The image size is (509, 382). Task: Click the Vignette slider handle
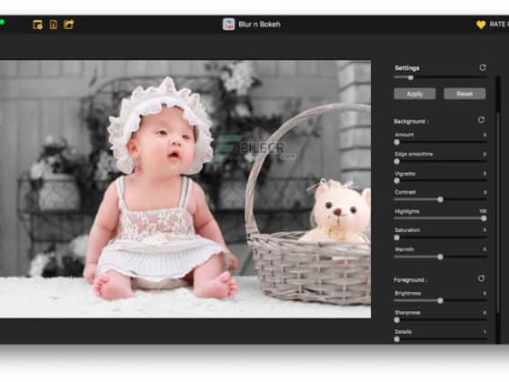[x=396, y=181]
